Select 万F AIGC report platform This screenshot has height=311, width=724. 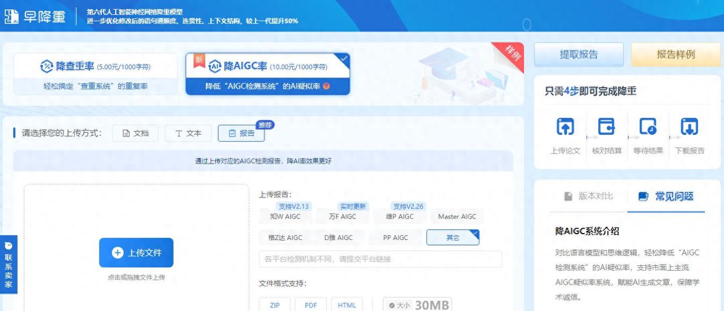pos(343,216)
